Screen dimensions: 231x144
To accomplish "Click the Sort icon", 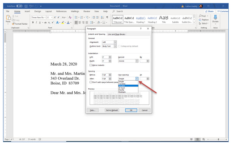I will pyautogui.click(x=102, y=17).
